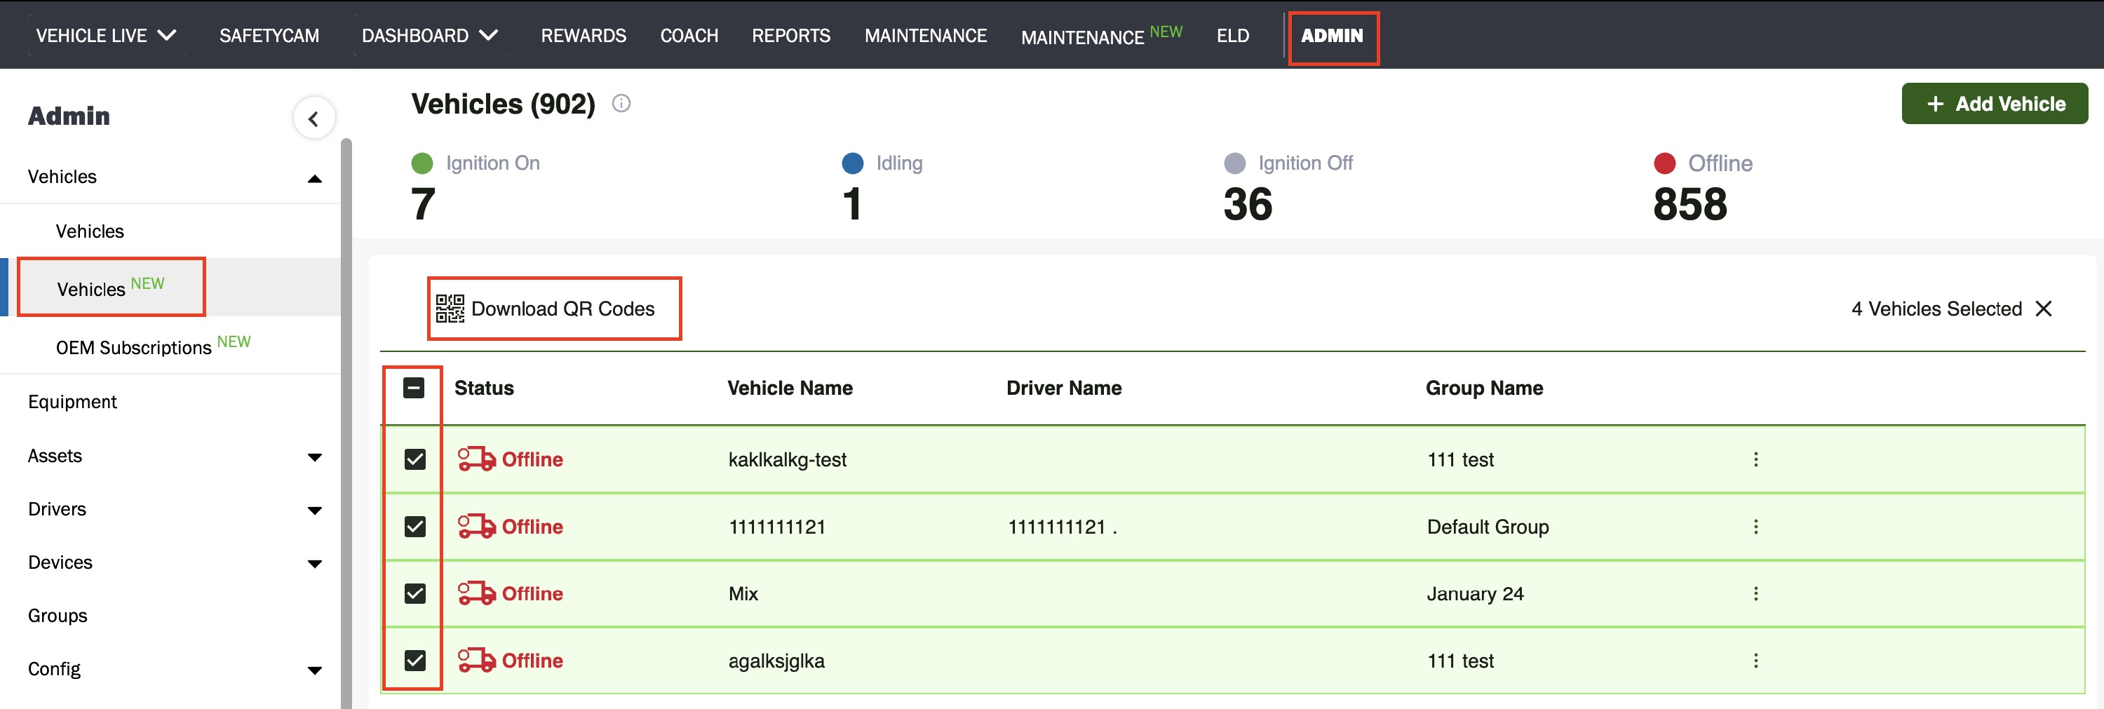Open kebab menu for kaklkalkg-test row

point(1755,459)
